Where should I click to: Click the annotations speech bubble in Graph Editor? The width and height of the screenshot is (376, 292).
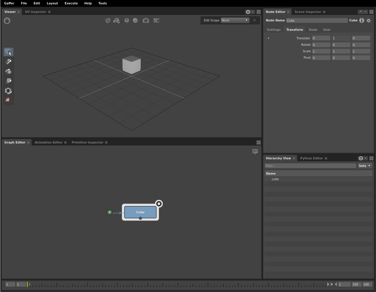pos(255,152)
